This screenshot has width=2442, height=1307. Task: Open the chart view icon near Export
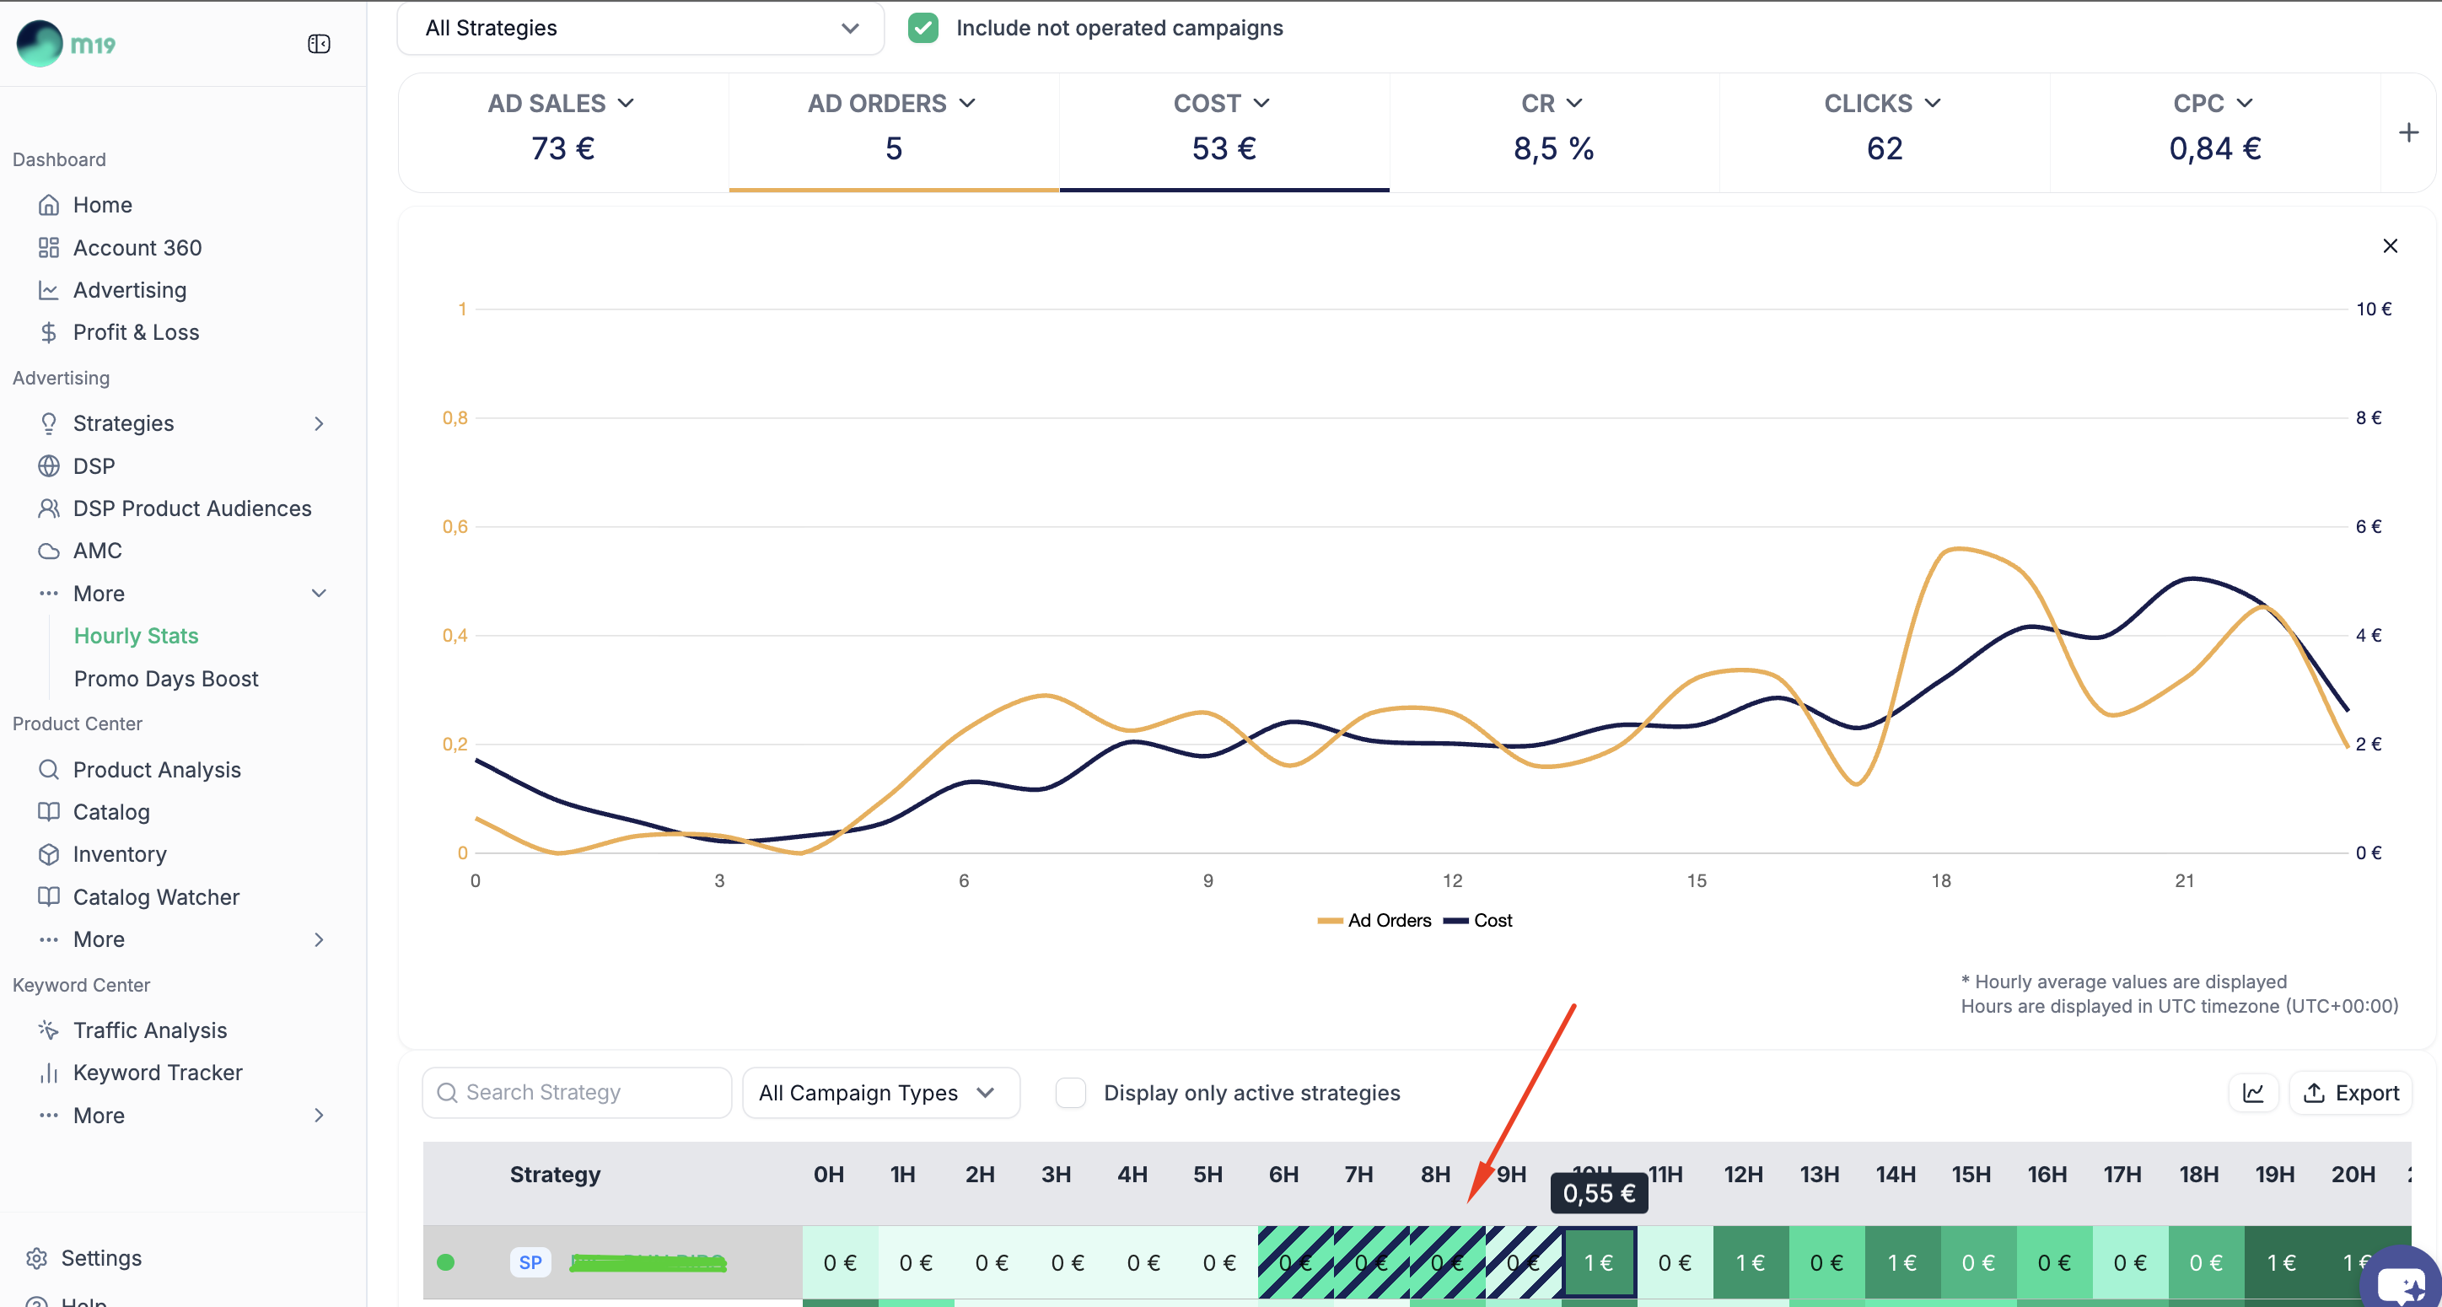pyautogui.click(x=2252, y=1093)
